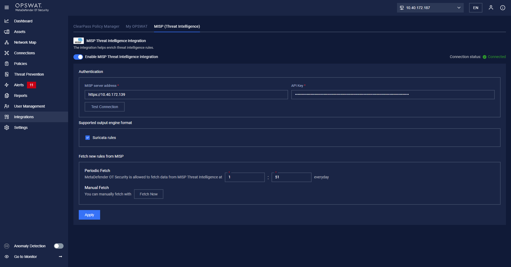Click the User Management icon
511x267 pixels.
coord(7,106)
